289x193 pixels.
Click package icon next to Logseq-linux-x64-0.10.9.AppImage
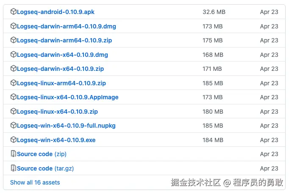pyautogui.click(x=13, y=97)
